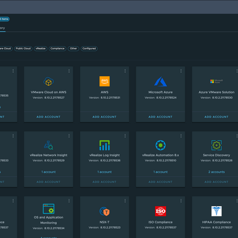Image resolution: width=238 pixels, height=238 pixels.
Task: Open 1 account link under vRealize Automation 8.x
Action: click(x=160, y=172)
